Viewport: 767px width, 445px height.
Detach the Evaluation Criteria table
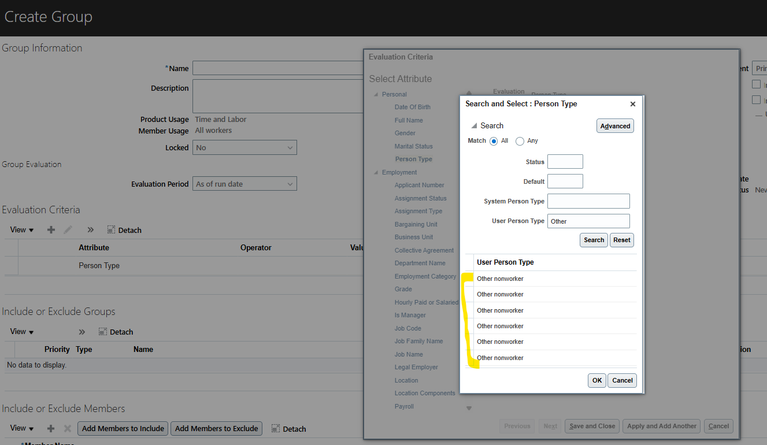pyautogui.click(x=124, y=230)
